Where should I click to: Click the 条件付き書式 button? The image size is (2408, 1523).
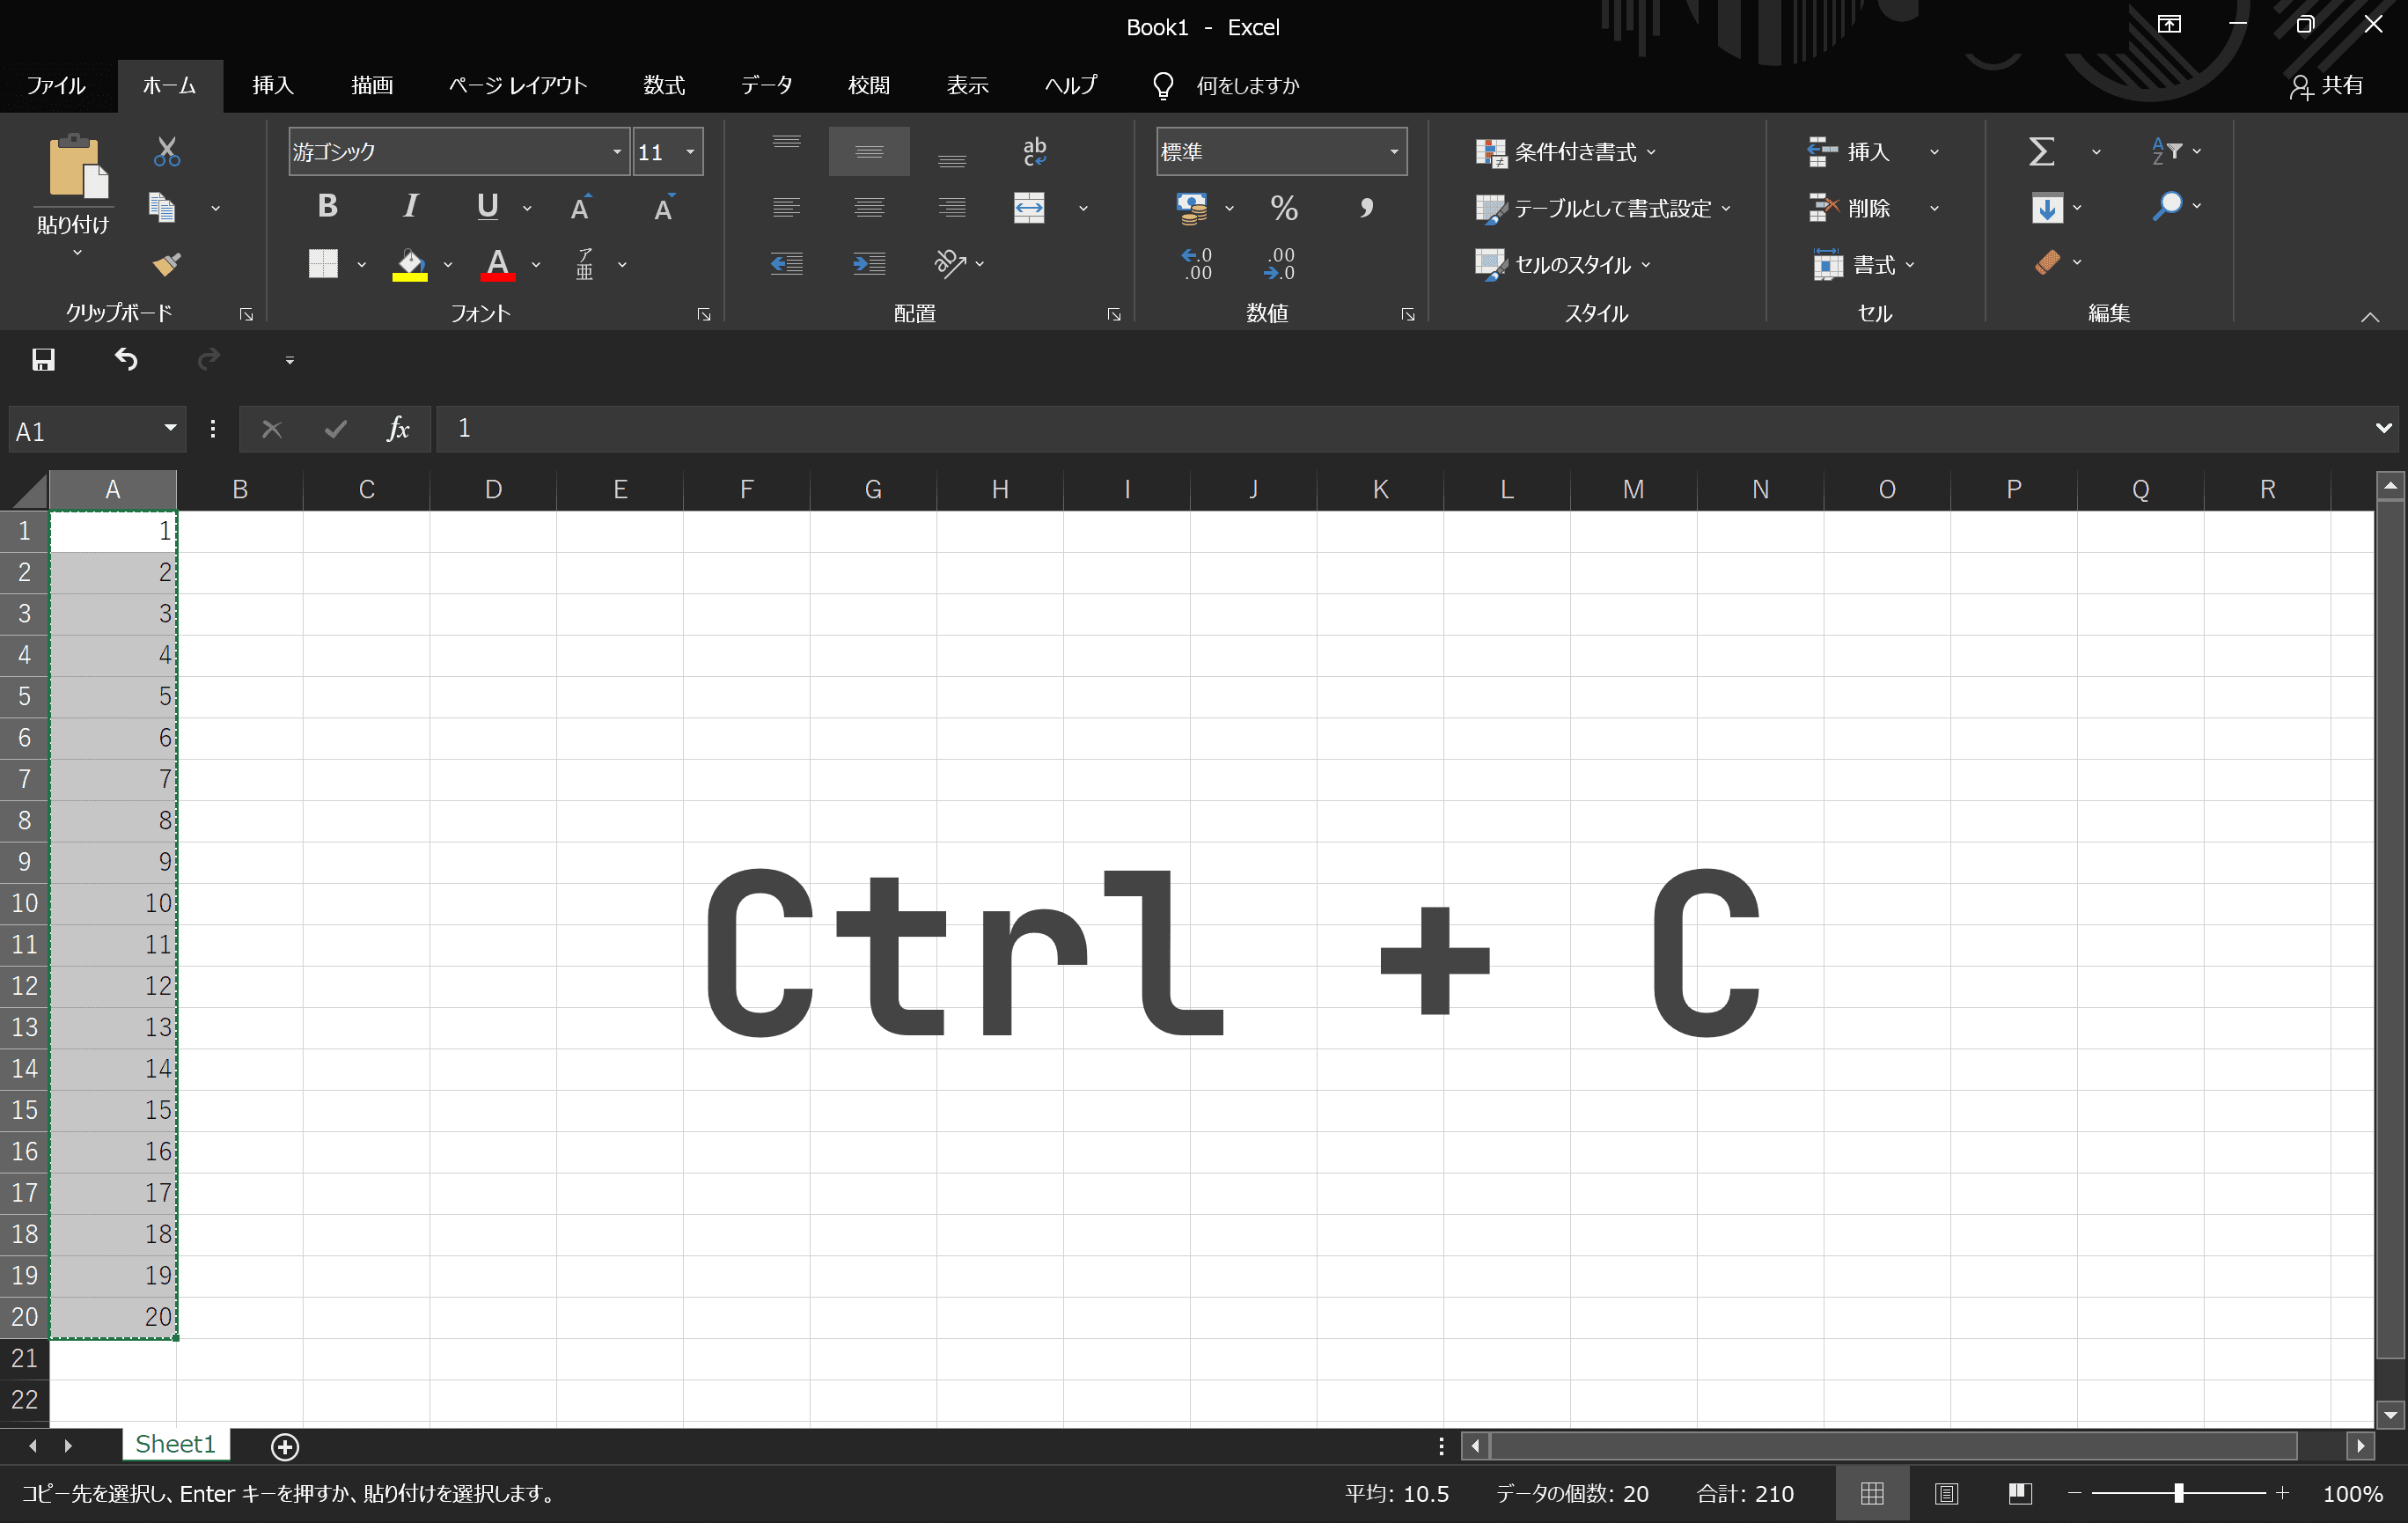pyautogui.click(x=1565, y=152)
